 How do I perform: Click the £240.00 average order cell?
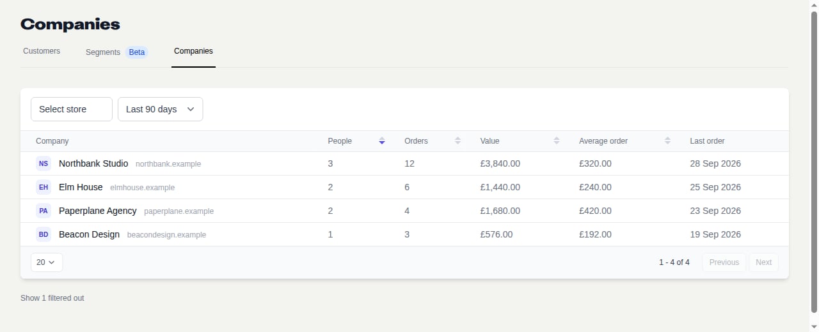pos(595,187)
